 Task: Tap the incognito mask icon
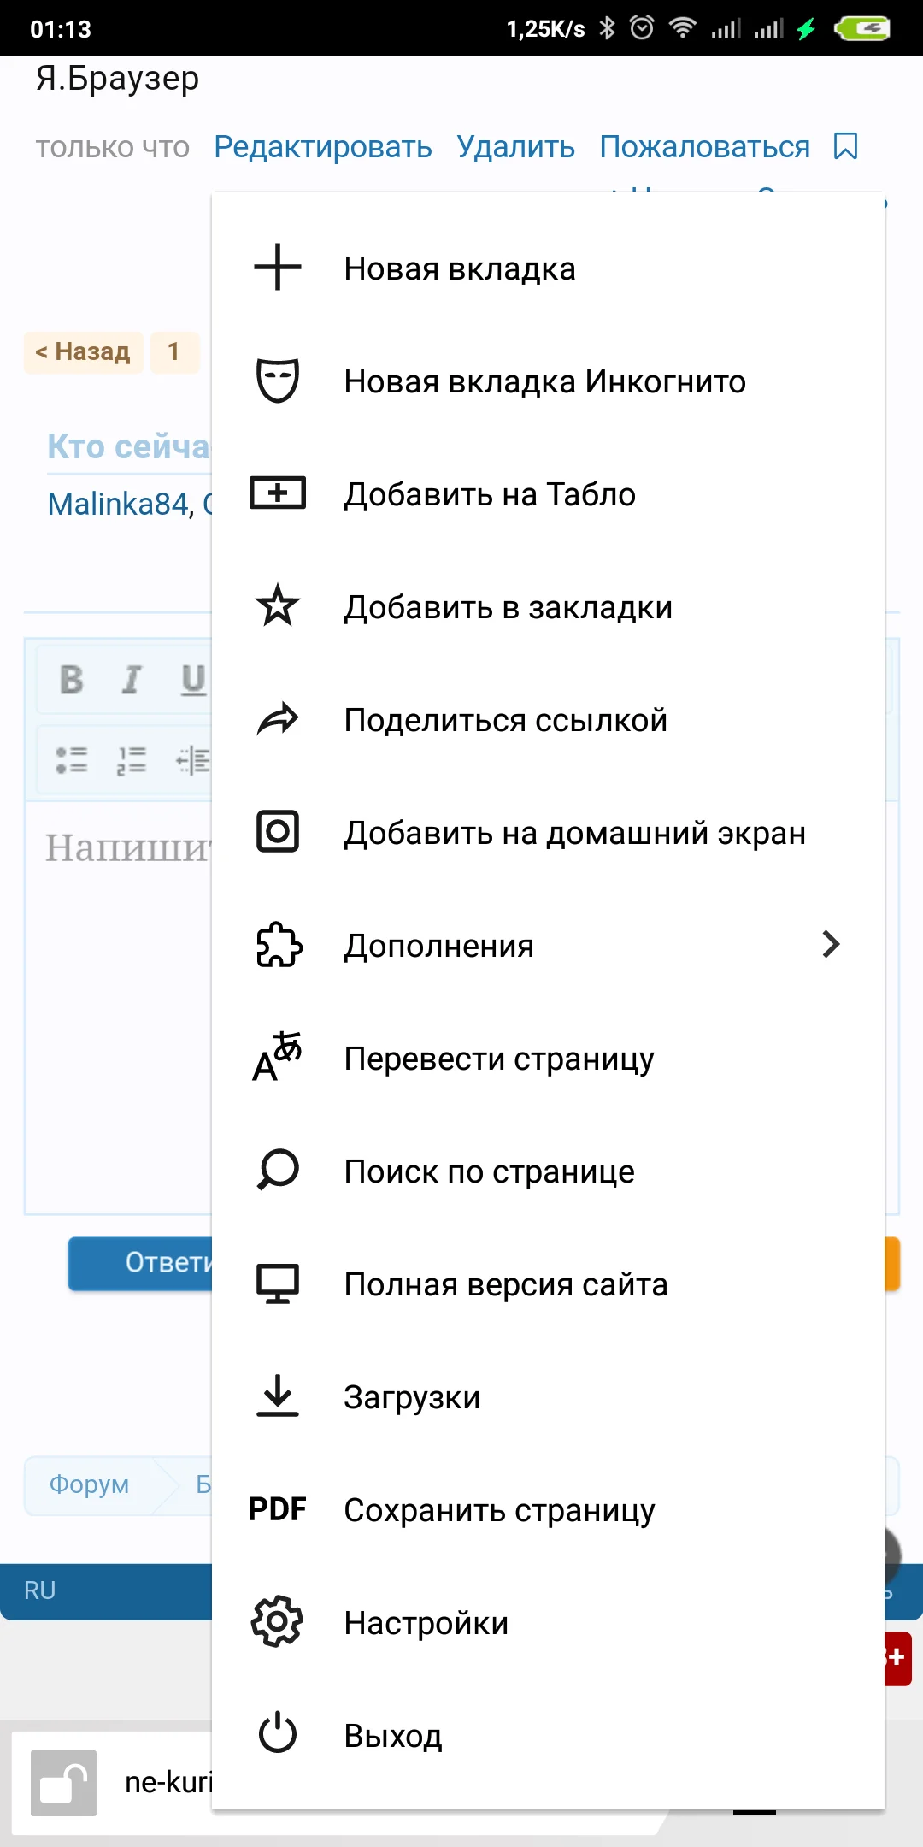(x=278, y=381)
